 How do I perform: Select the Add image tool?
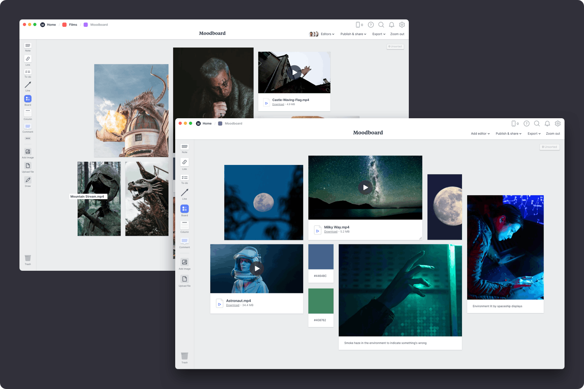tap(184, 263)
